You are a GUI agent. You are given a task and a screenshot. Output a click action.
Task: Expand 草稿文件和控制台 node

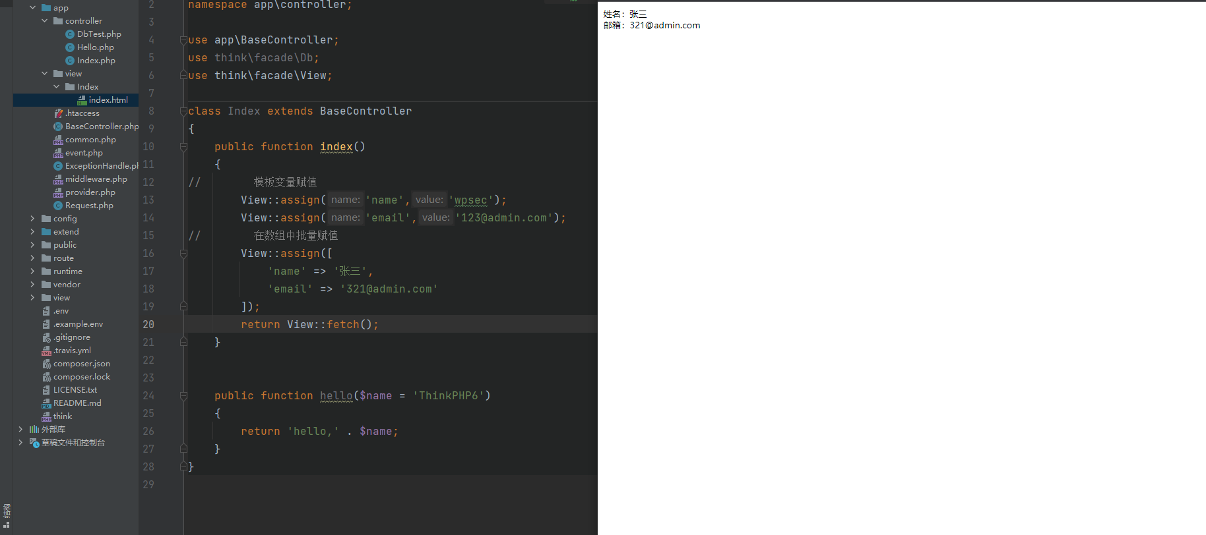coord(20,443)
